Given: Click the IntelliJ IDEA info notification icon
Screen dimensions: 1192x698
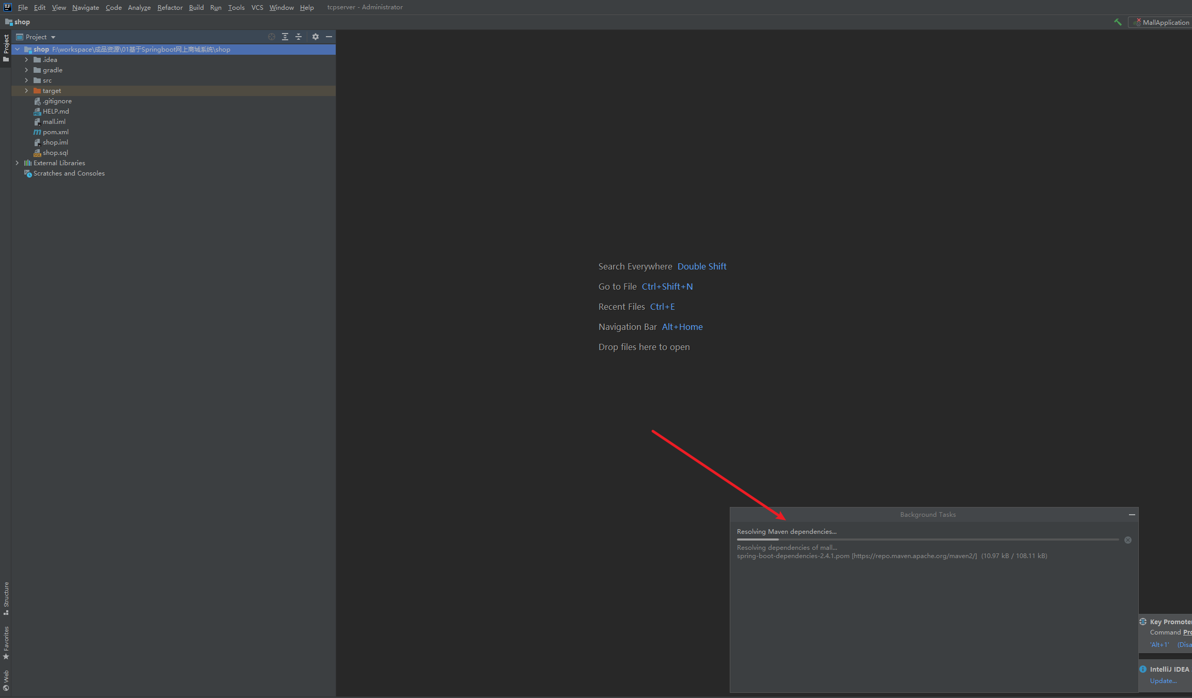Looking at the screenshot, I should coord(1143,669).
